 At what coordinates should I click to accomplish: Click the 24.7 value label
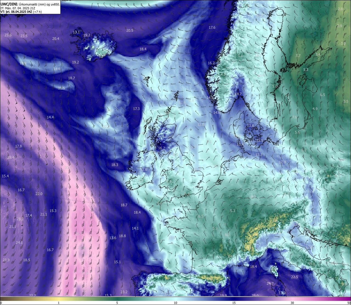tap(270, 284)
